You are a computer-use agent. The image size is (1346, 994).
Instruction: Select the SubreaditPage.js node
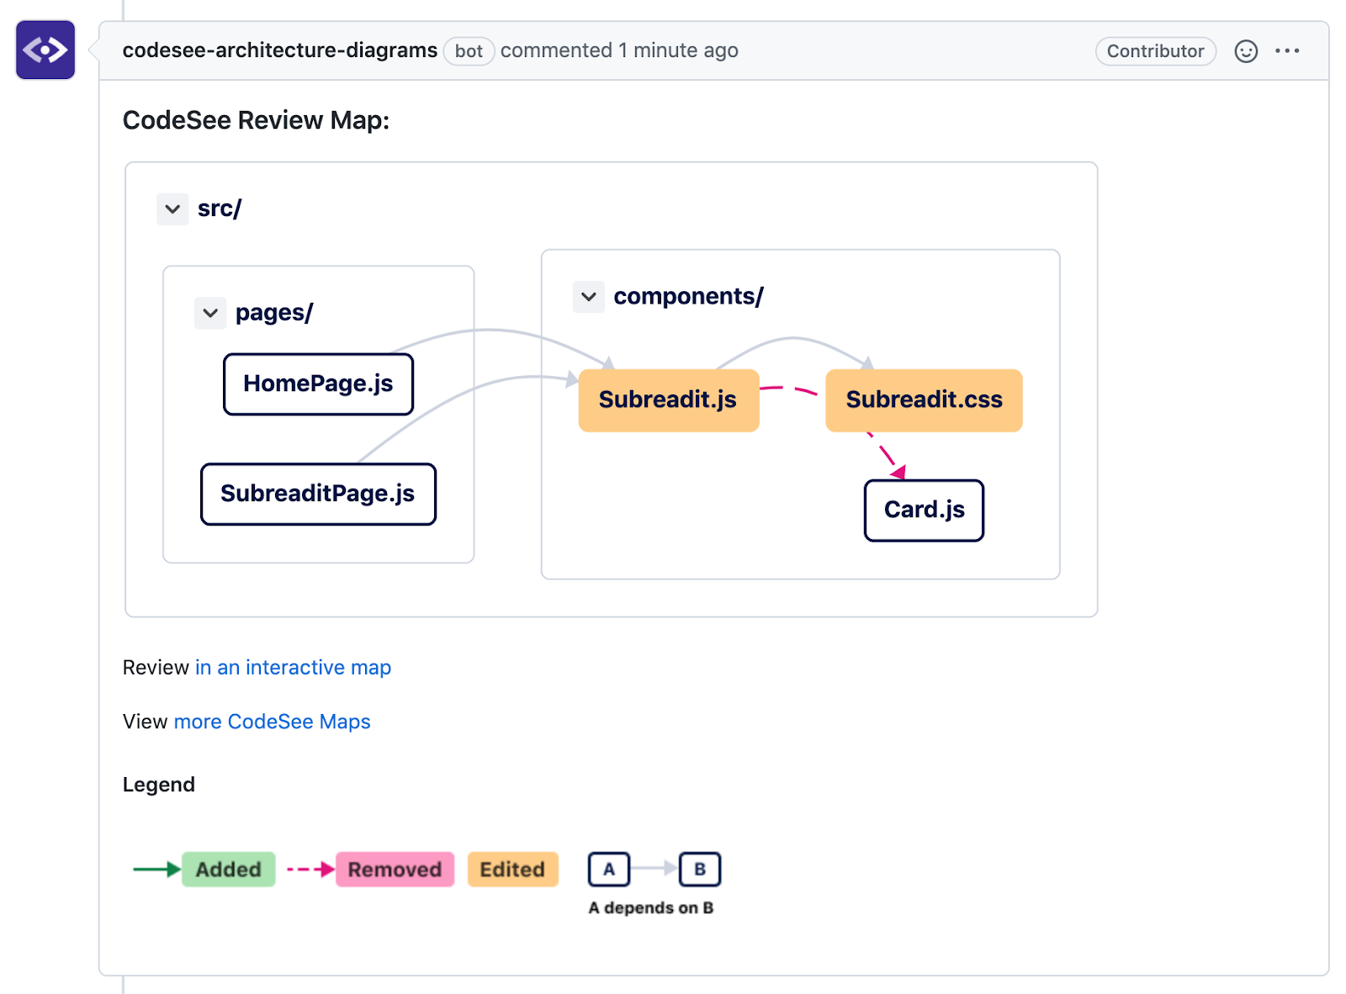[318, 494]
